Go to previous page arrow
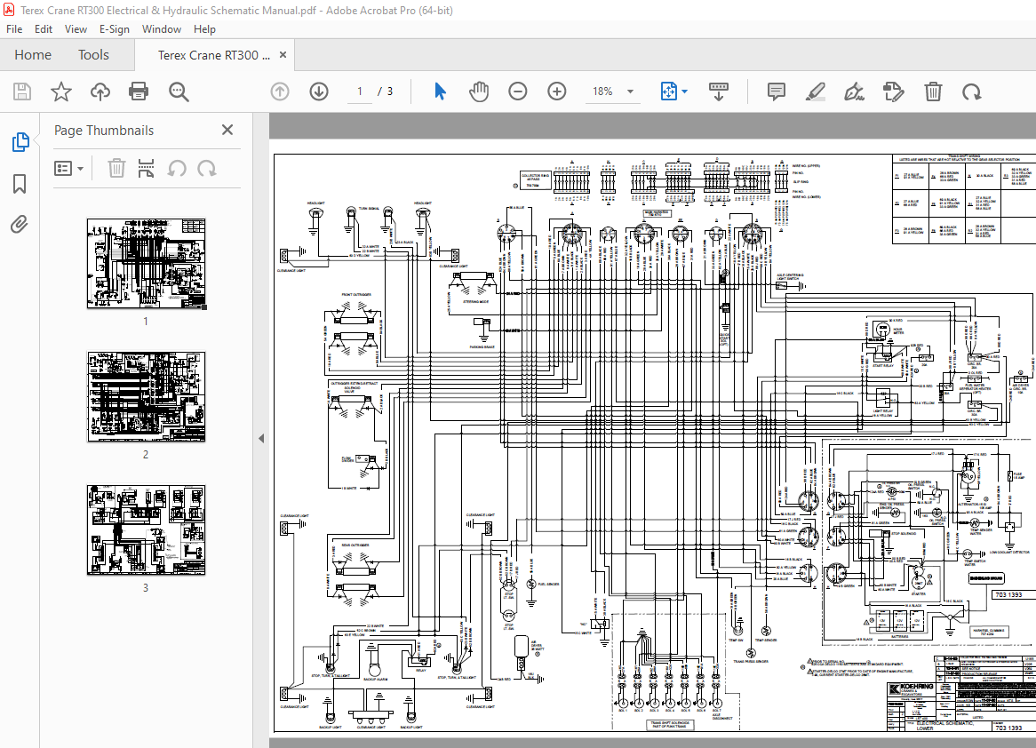Image resolution: width=1036 pixels, height=748 pixels. pyautogui.click(x=280, y=92)
